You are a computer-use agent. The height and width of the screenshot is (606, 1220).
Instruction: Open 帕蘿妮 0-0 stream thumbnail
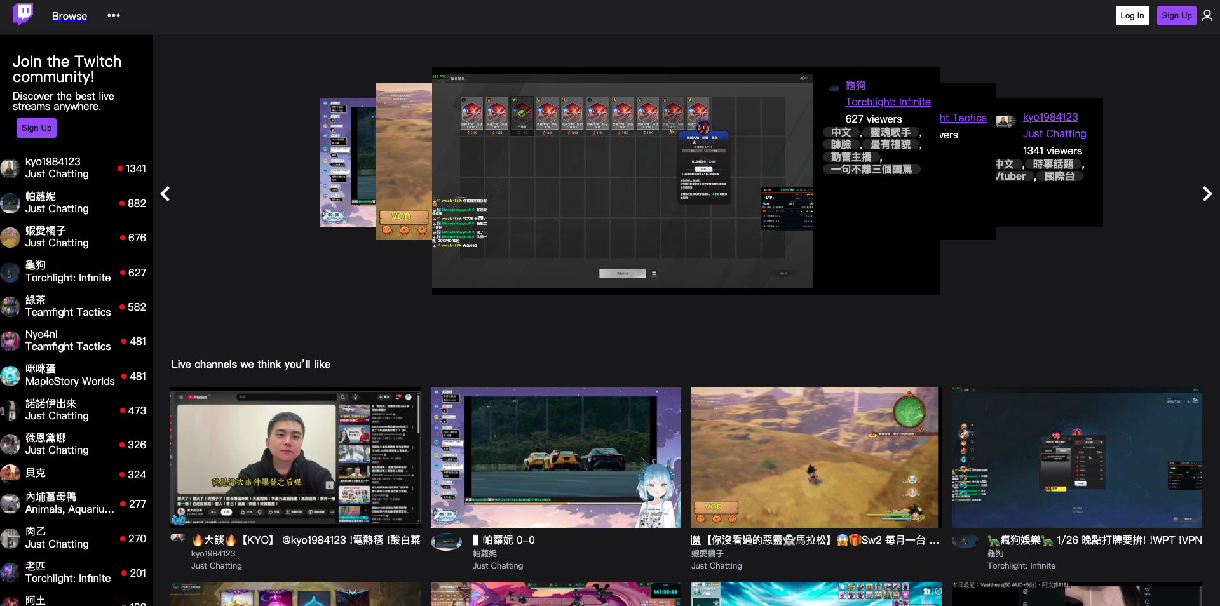click(556, 457)
